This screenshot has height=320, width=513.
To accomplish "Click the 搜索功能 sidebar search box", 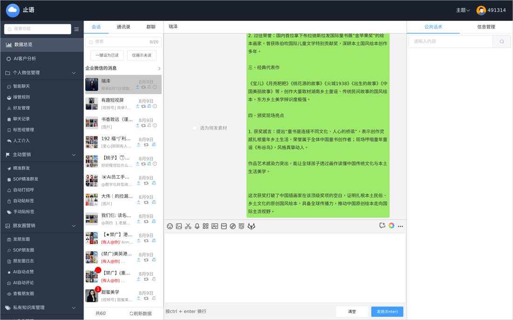I will point(38,29).
